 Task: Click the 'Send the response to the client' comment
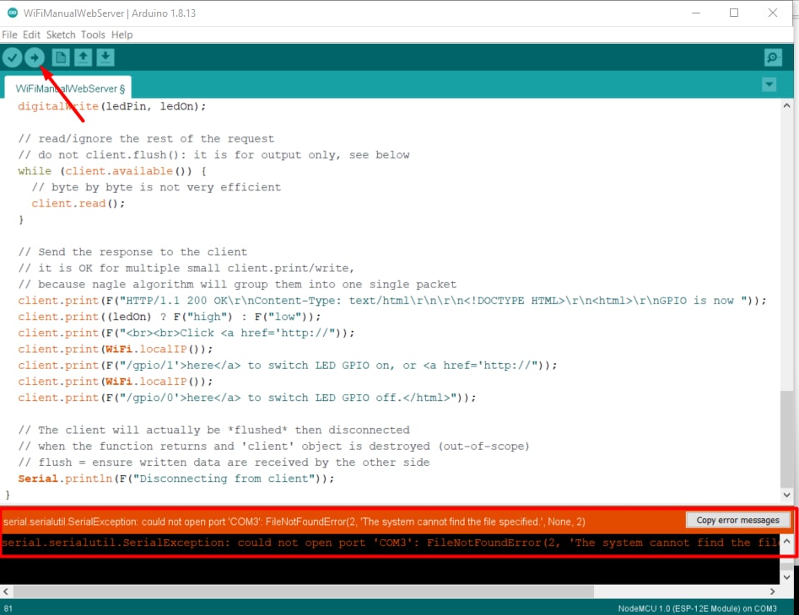coord(132,252)
